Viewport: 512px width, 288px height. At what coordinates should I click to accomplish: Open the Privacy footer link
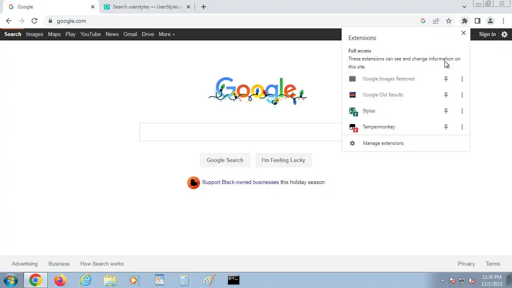[x=466, y=264]
